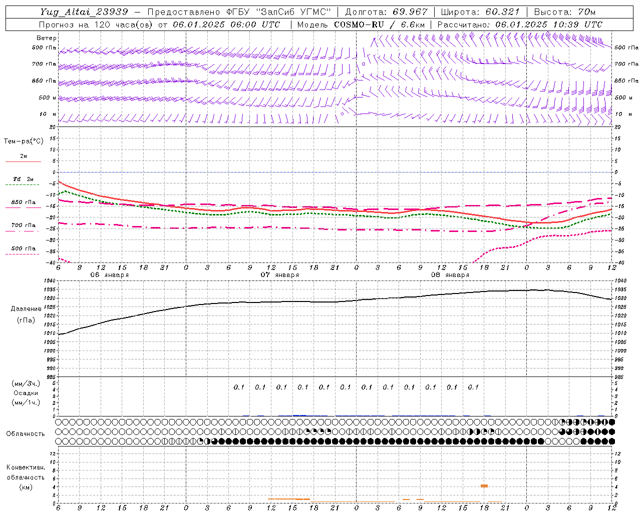Click the left 20 temperature axis value
The image size is (641, 512).
[x=53, y=127]
